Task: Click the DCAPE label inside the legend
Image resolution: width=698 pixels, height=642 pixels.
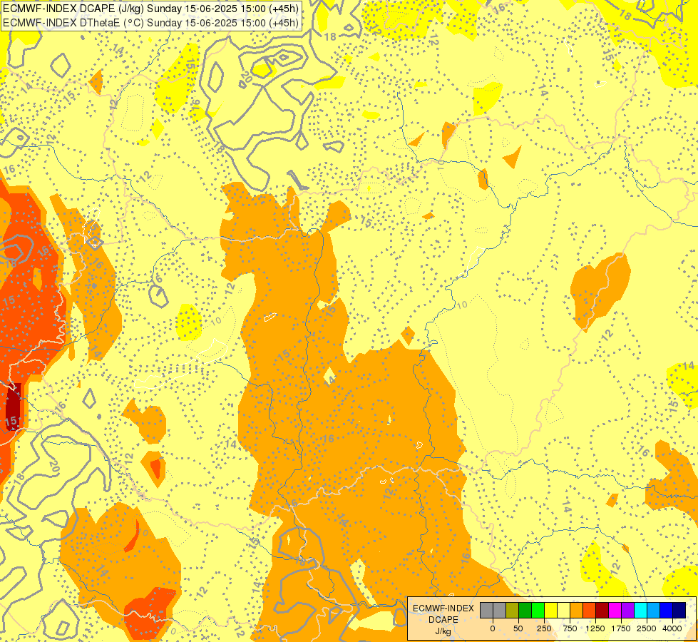Action: pos(443,620)
